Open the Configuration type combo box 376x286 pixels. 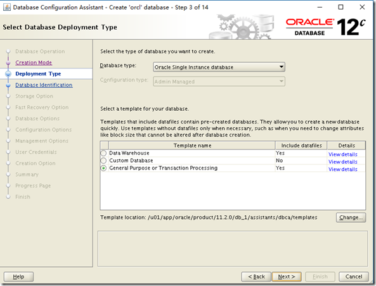tap(219, 82)
